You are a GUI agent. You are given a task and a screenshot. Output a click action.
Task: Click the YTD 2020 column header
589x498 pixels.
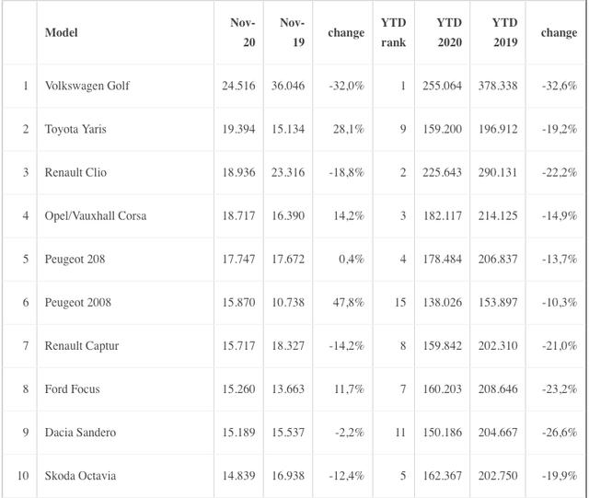pos(449,32)
